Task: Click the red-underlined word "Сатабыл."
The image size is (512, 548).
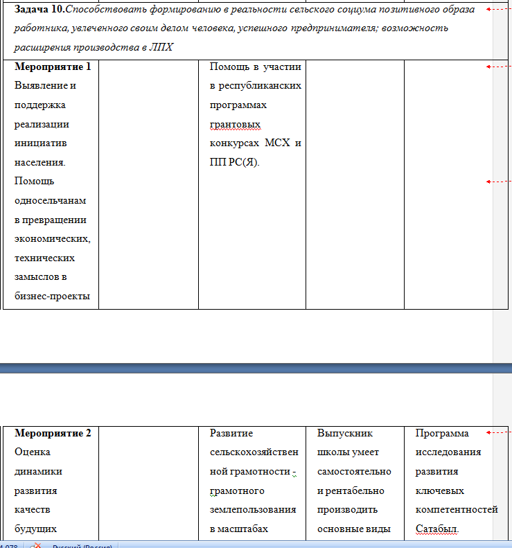Action: [437, 529]
